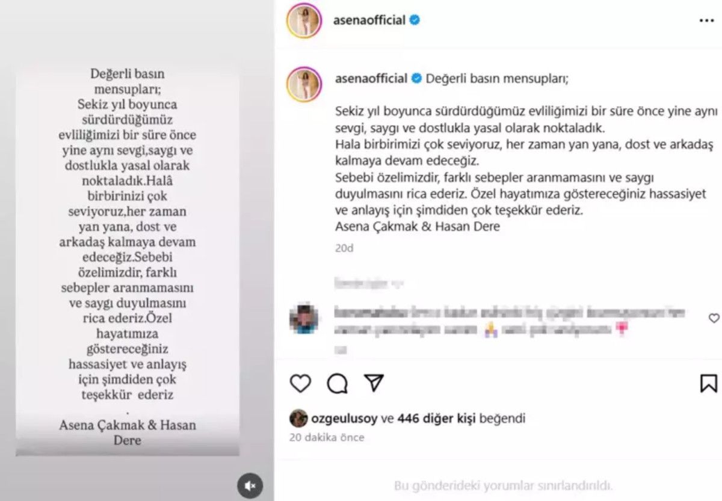Open asenaofficial profile picture in header

[x=304, y=20]
